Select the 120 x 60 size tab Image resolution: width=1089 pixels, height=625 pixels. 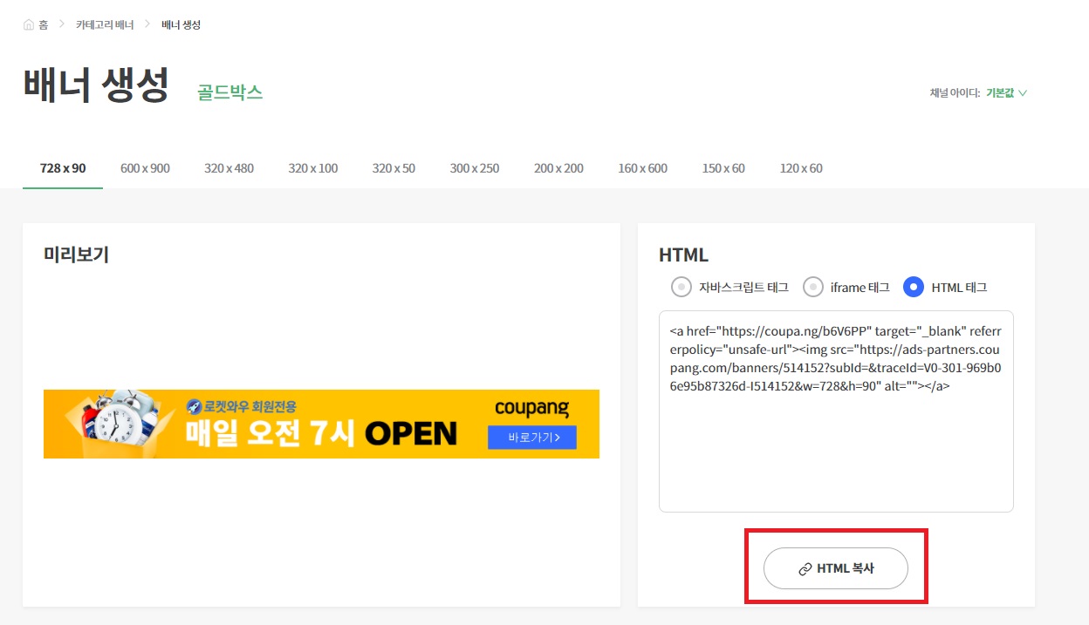(x=801, y=168)
